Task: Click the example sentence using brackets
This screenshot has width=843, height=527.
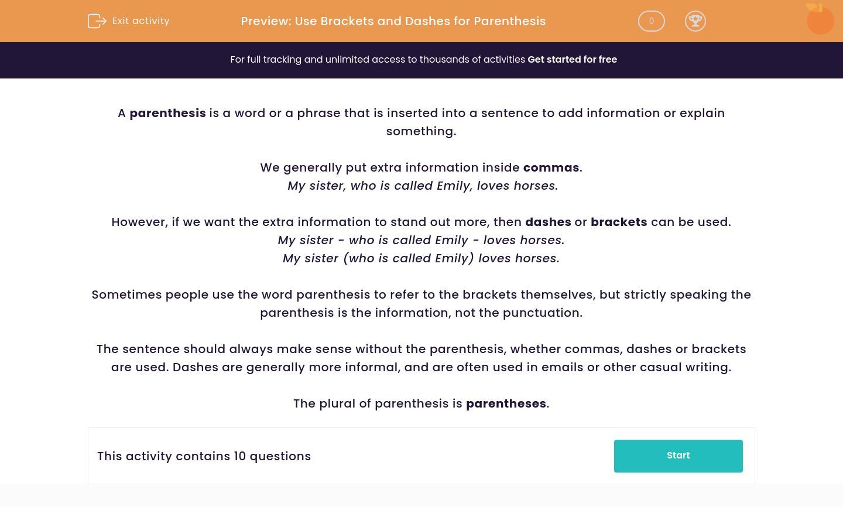Action: (421, 258)
